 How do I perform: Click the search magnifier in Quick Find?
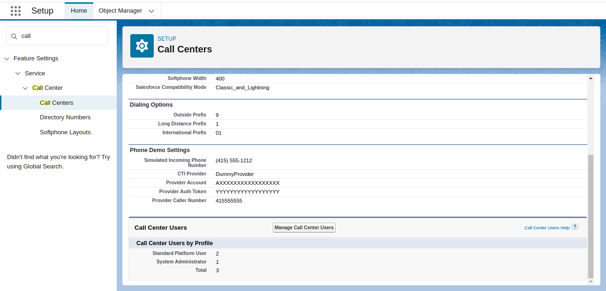pos(13,36)
